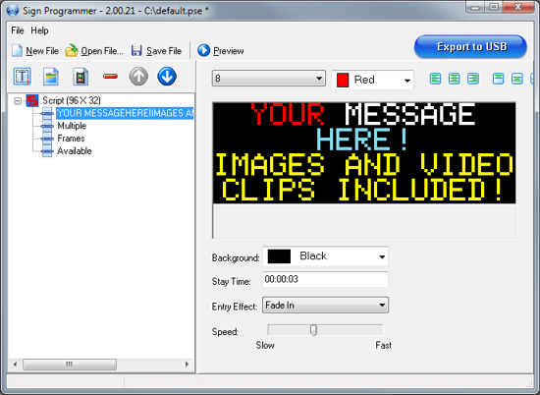
Task: Select the Frames frame
Action: click(x=71, y=139)
